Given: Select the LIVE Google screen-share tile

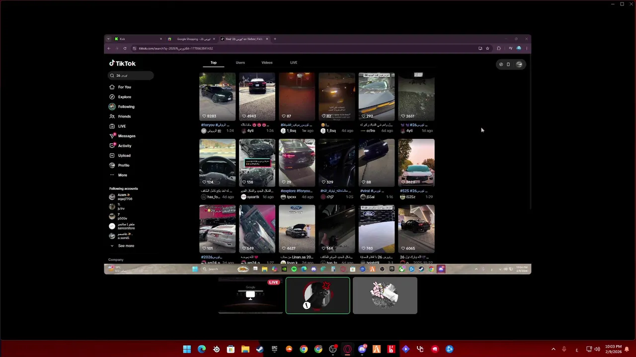Looking at the screenshot, I should click(250, 296).
